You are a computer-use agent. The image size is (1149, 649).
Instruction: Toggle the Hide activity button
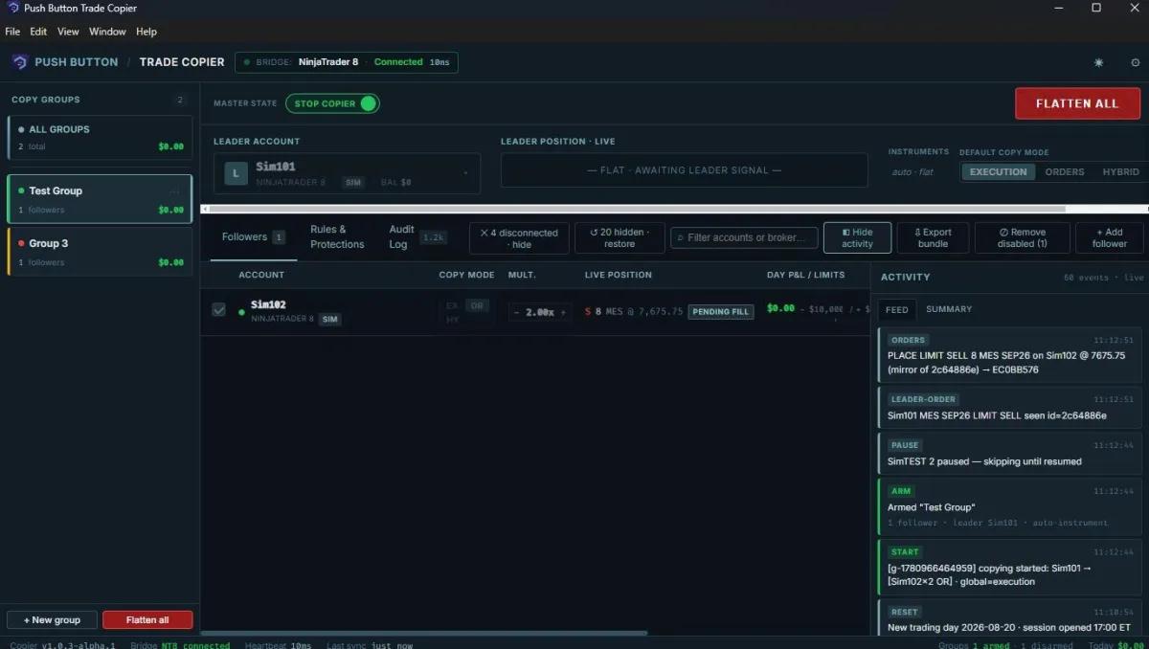857,237
